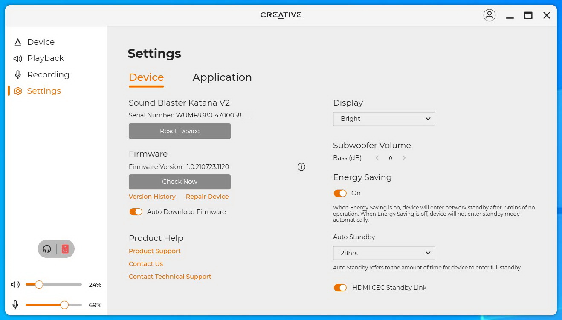Open the Repair Device link
This screenshot has width=562, height=320.
click(x=207, y=197)
